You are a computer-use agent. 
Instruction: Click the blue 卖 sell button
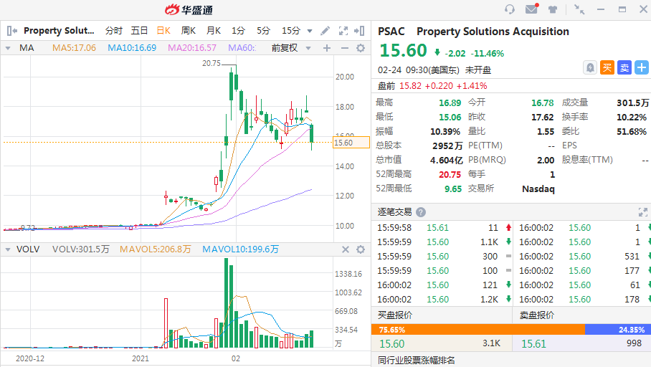[x=624, y=67]
